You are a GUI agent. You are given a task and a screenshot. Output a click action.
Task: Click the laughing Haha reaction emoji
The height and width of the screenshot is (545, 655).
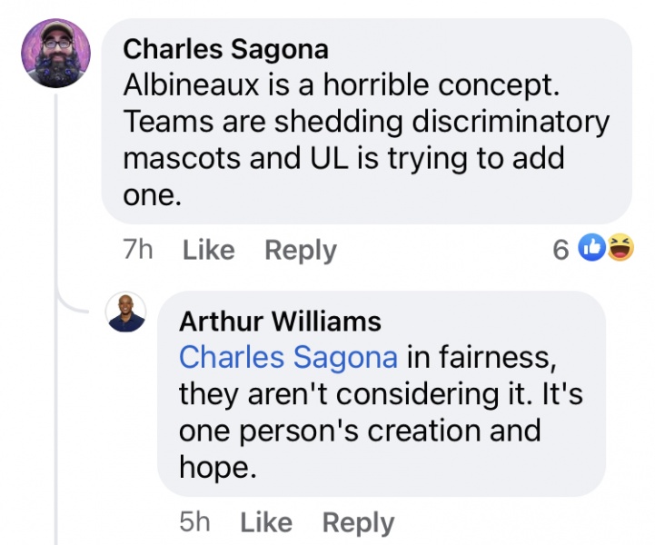[620, 248]
